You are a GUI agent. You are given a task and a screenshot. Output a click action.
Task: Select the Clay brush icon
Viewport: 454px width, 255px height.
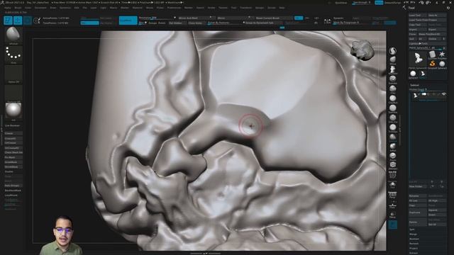point(393,89)
